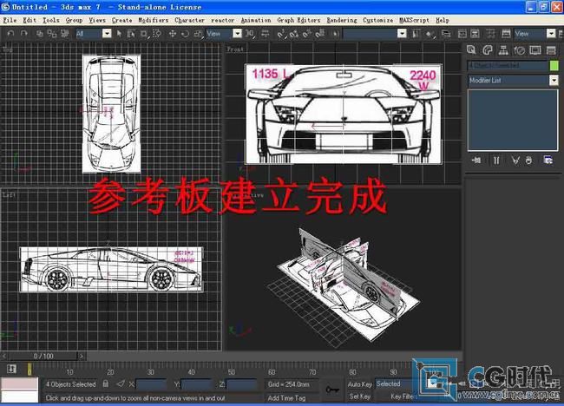Open the Configure Modifier Sets icon
The height and width of the screenshot is (406, 564).
(x=548, y=160)
